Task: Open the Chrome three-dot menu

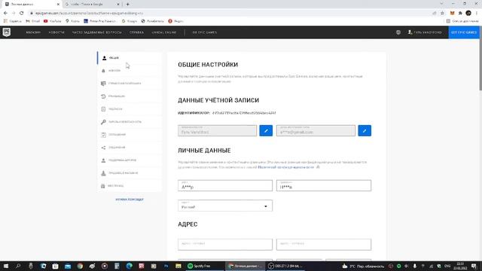Action: click(x=477, y=14)
